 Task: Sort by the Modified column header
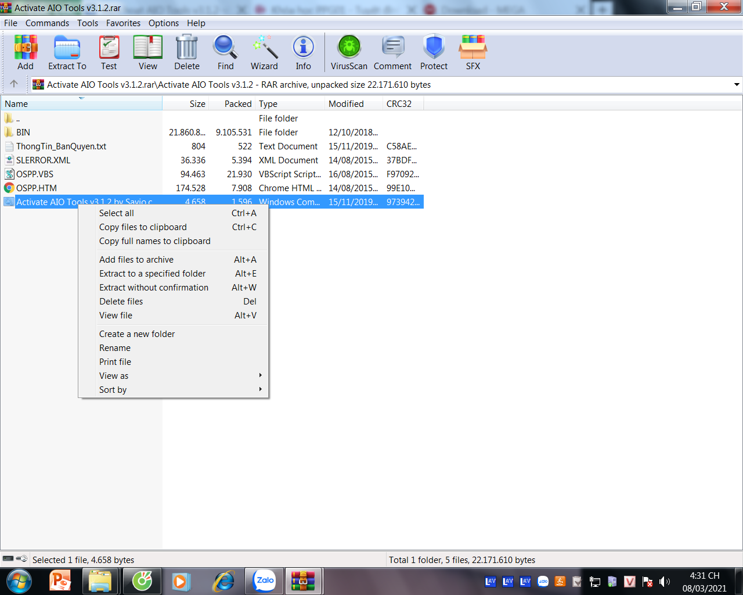(x=354, y=104)
